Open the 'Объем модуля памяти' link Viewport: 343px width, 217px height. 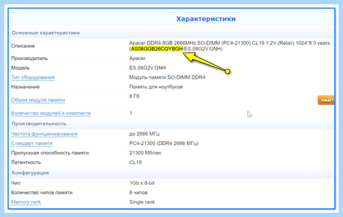click(x=38, y=100)
